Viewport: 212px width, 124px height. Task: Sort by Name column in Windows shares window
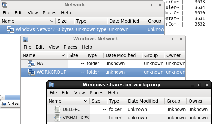point(68,101)
